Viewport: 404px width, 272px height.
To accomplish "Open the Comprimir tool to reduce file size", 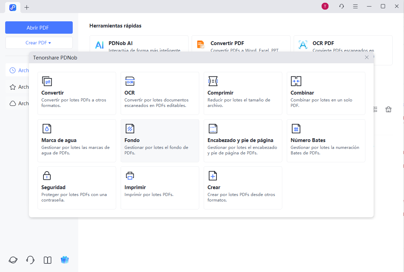I will 243,93.
